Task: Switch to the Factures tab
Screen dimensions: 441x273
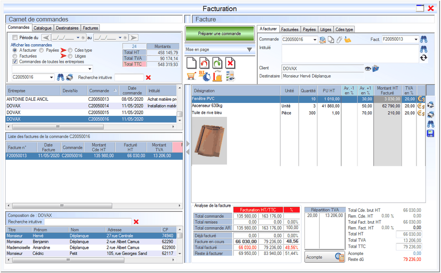Action: [90, 28]
